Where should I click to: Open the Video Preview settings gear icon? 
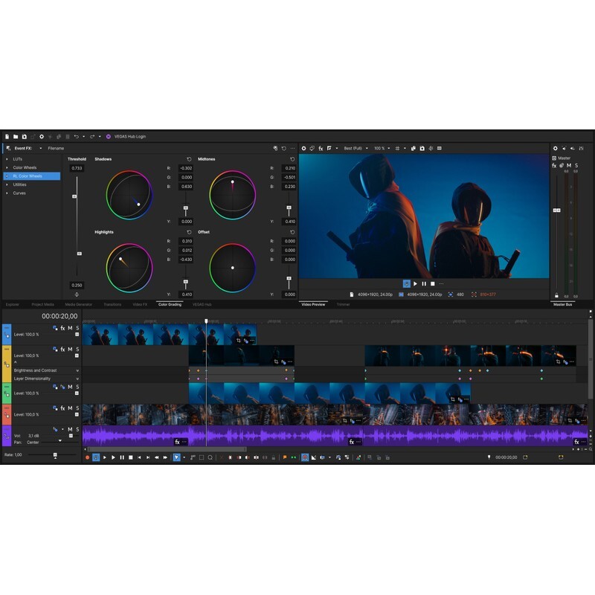coord(304,147)
